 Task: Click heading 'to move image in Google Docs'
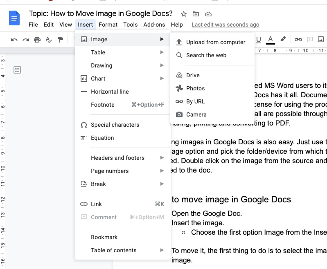(231, 200)
